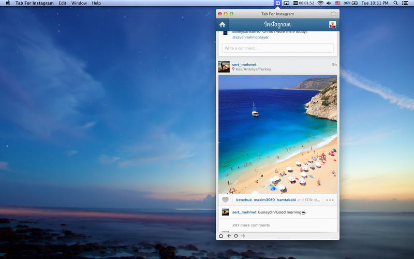Open the three-dots options on beach post
Screen dimensions: 414x259
[330, 200]
